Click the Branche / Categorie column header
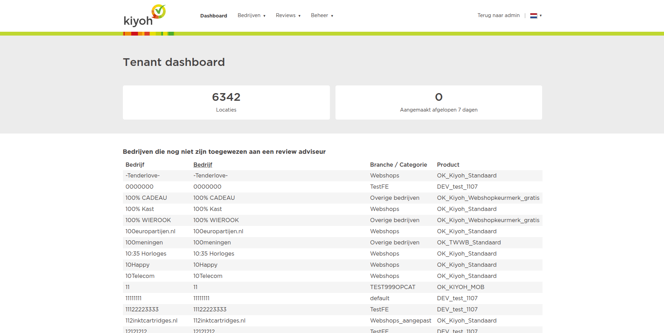The width and height of the screenshot is (664, 333). click(x=398, y=165)
